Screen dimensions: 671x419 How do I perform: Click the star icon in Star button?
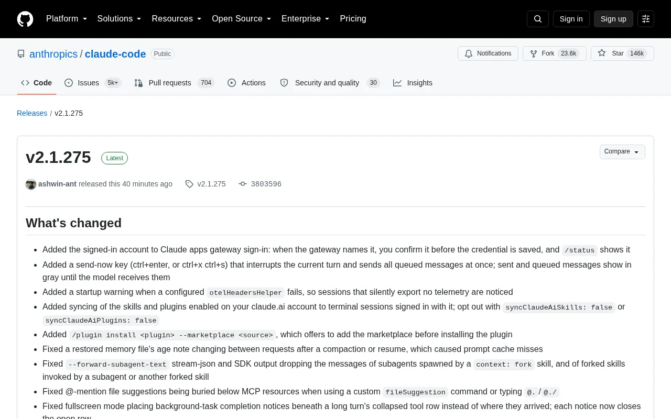(x=602, y=53)
